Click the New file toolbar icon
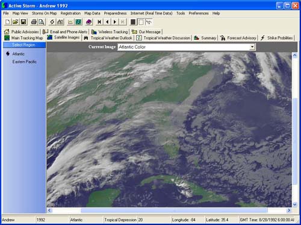 tap(8, 22)
